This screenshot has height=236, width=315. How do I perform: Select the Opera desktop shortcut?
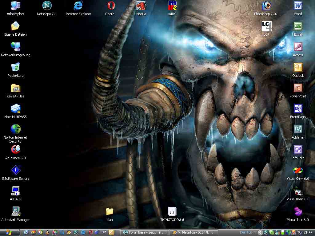[110, 8]
